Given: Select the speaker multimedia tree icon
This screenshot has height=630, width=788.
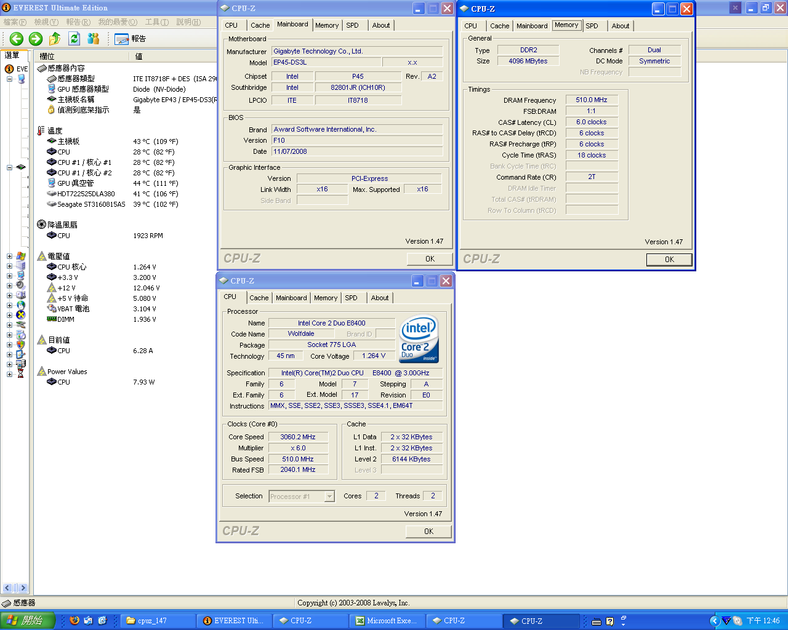Looking at the screenshot, I should [21, 285].
